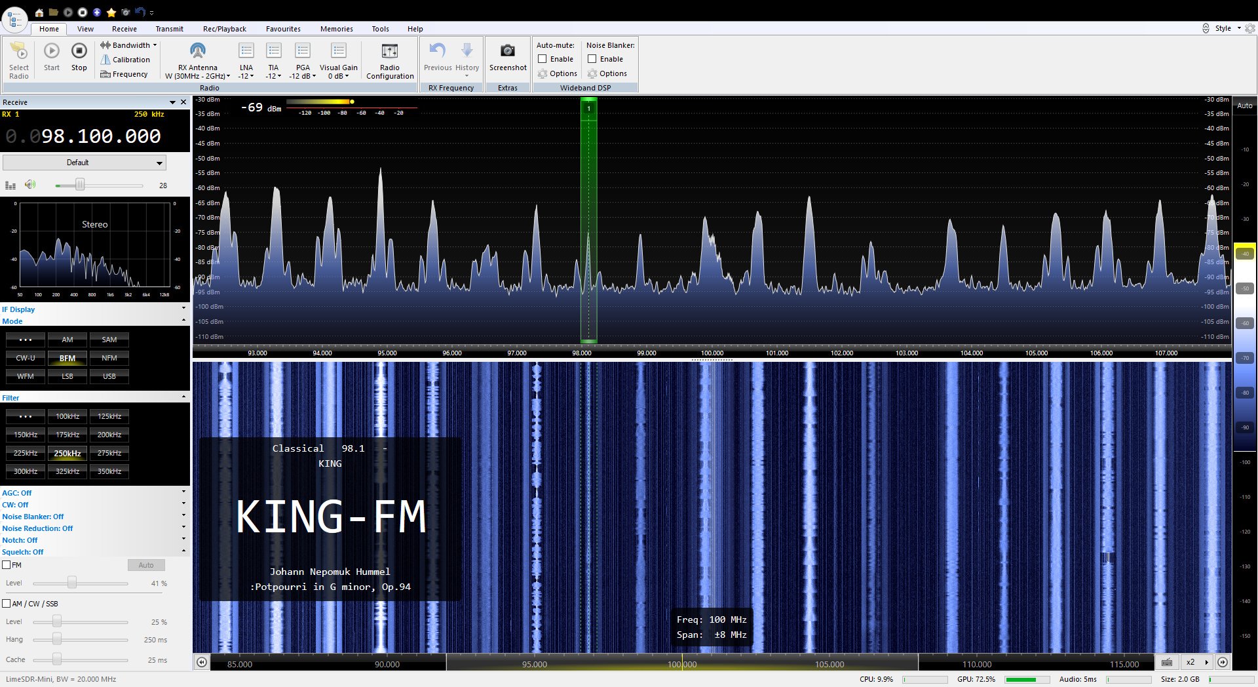The height and width of the screenshot is (687, 1258).
Task: Stop the radio using the Stop button
Action: pyautogui.click(x=79, y=56)
